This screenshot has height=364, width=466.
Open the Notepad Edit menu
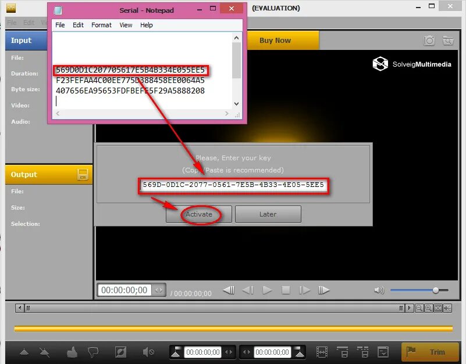78,25
